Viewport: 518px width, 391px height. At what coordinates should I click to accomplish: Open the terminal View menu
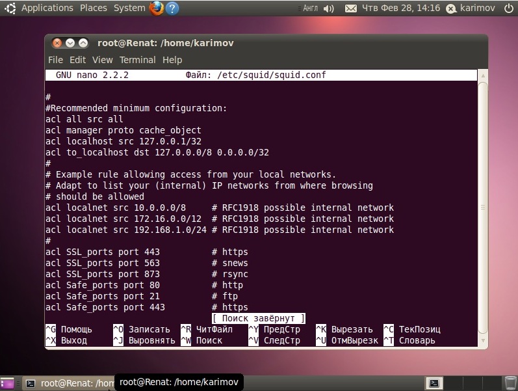103,60
